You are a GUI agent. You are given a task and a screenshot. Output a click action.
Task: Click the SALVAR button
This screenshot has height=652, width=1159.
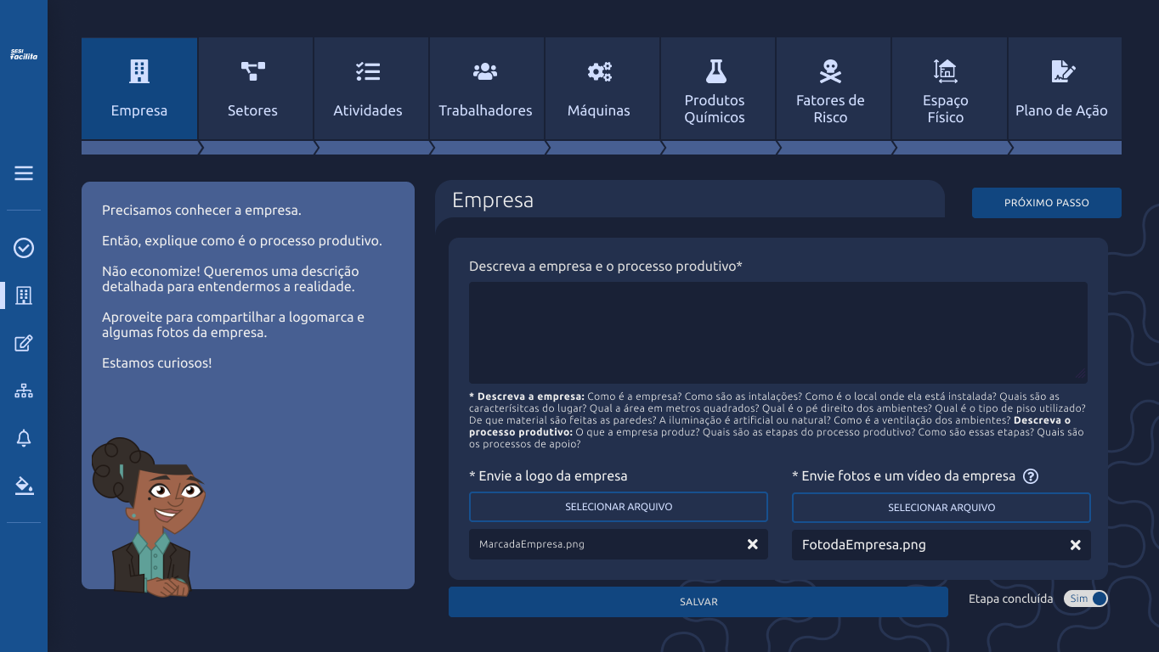698,602
